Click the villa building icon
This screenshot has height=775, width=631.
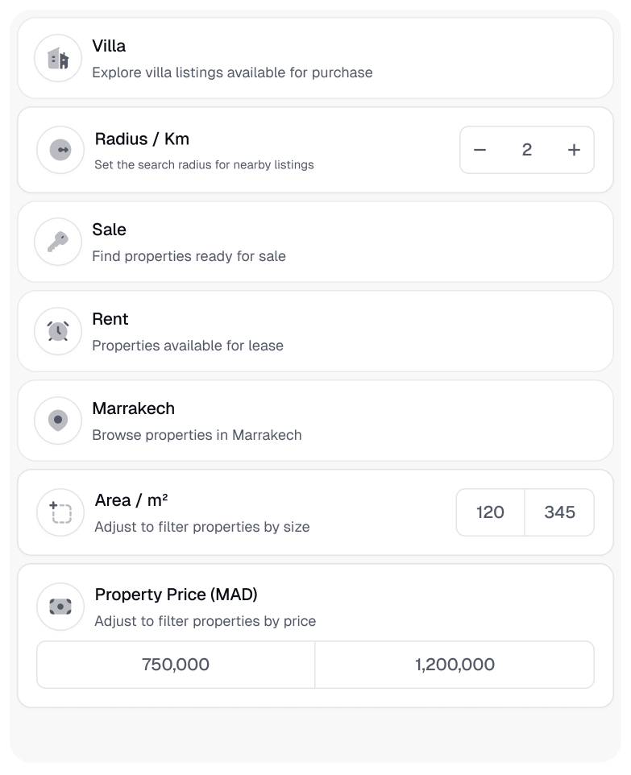pyautogui.click(x=58, y=59)
